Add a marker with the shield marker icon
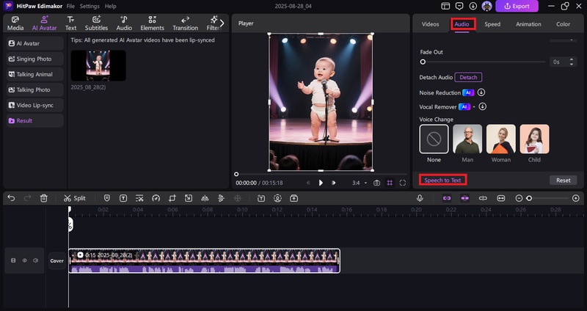The image size is (587, 311). (x=106, y=198)
